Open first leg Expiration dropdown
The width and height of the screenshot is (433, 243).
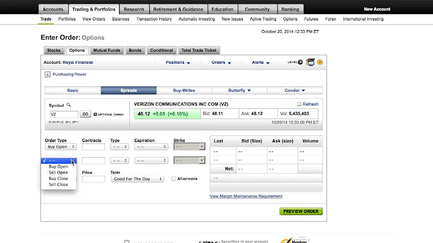tap(151, 147)
